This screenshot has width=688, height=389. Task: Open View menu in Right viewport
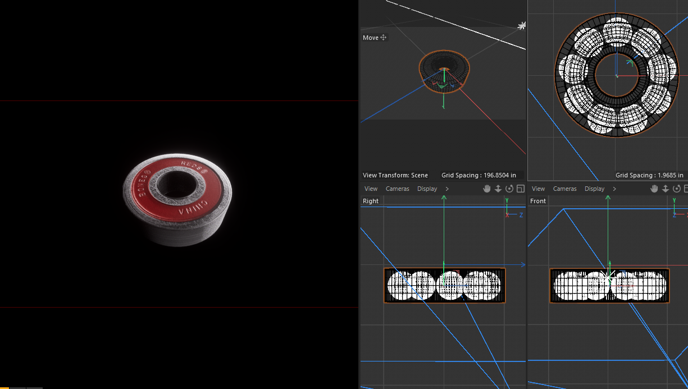[371, 189]
